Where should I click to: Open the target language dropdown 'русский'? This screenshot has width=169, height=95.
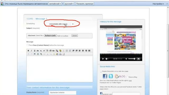click(69, 4)
